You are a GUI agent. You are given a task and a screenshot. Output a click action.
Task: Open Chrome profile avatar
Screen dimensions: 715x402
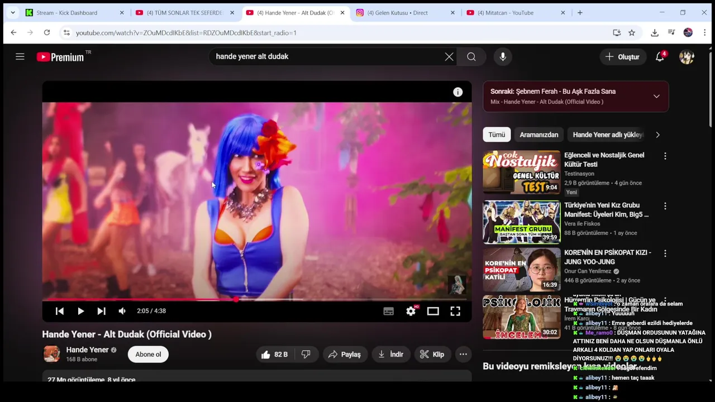point(688,33)
